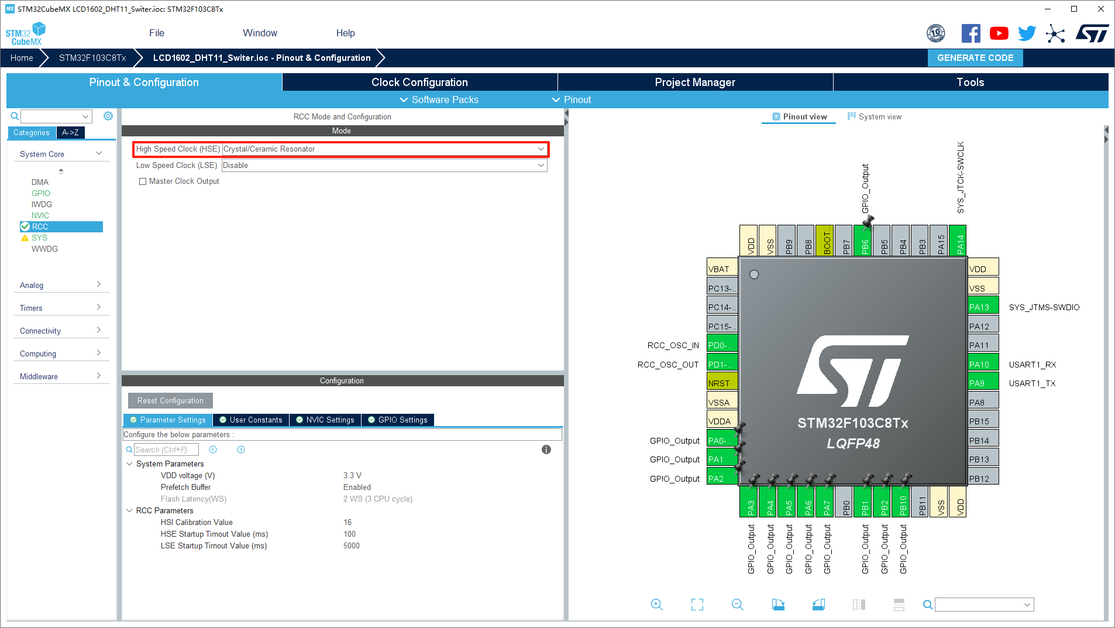Open the File menu

157,33
